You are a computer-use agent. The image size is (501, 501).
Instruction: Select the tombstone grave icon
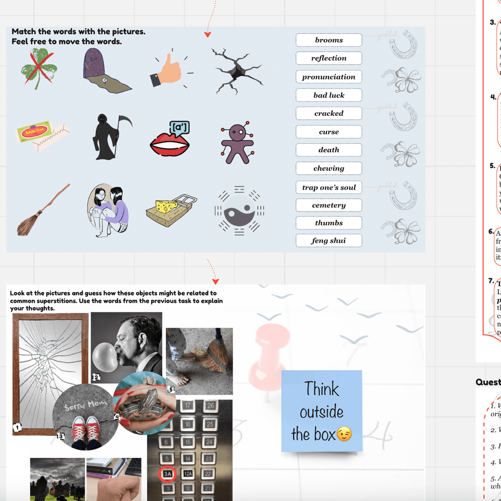(104, 71)
